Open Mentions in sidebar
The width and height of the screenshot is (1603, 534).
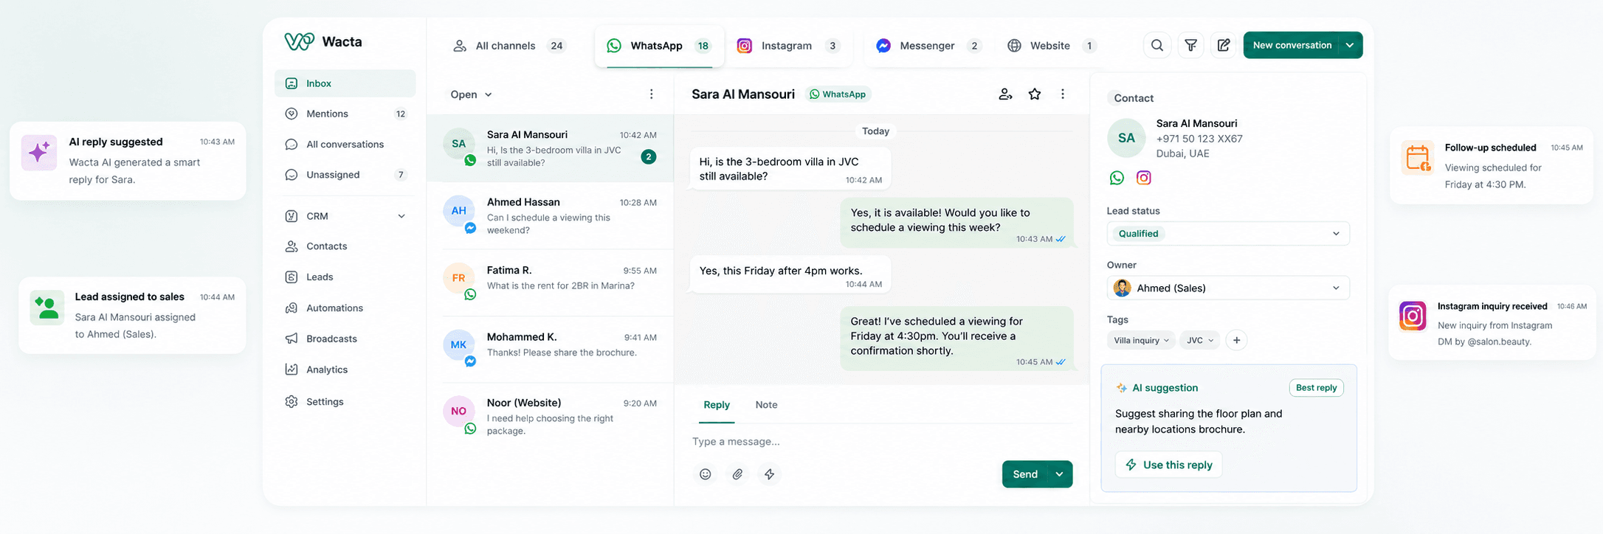[345, 114]
